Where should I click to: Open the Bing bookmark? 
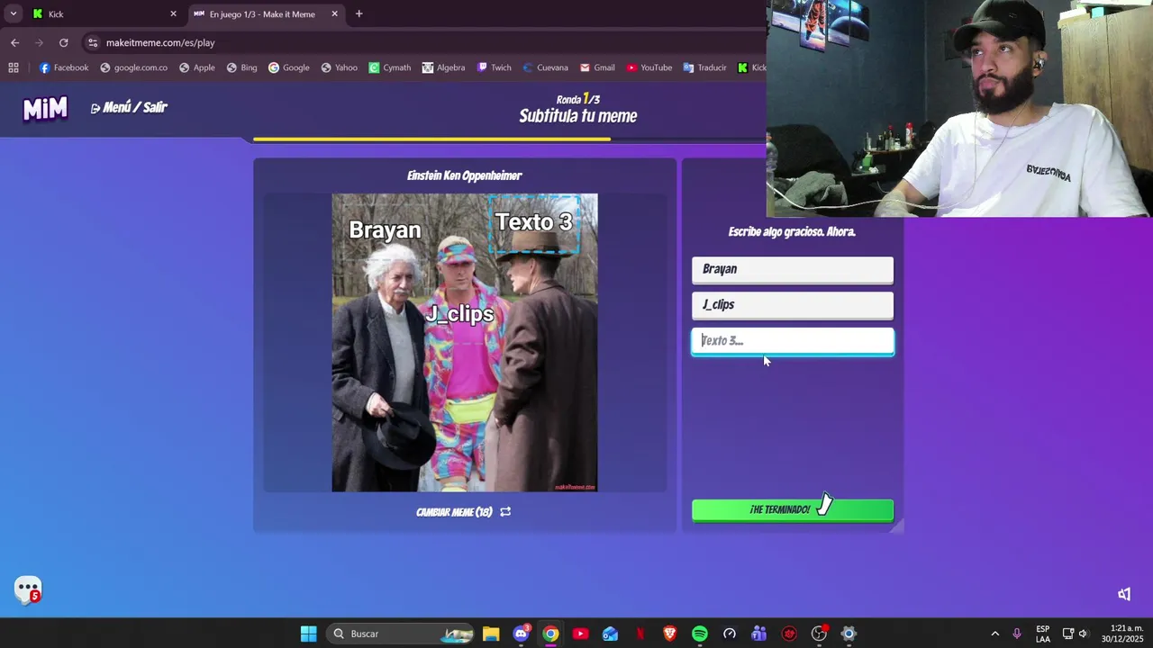241,67
